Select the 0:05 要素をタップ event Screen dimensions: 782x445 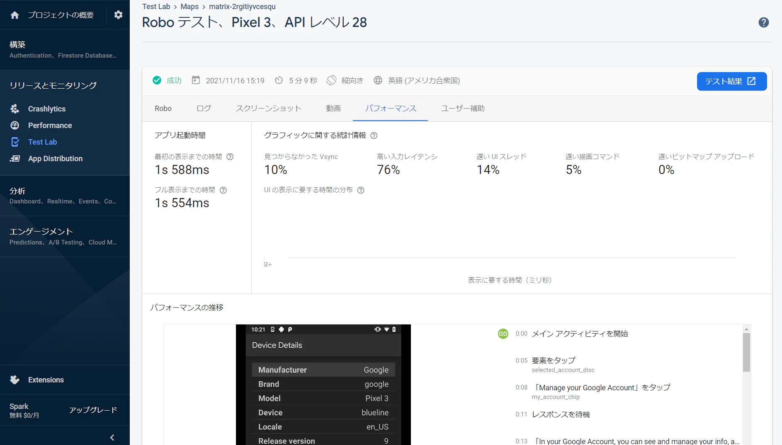(x=555, y=365)
